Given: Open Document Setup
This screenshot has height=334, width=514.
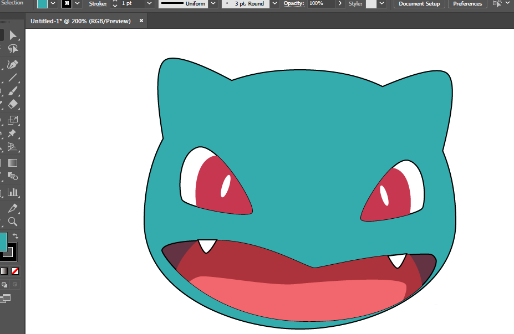Looking at the screenshot, I should pos(419,4).
